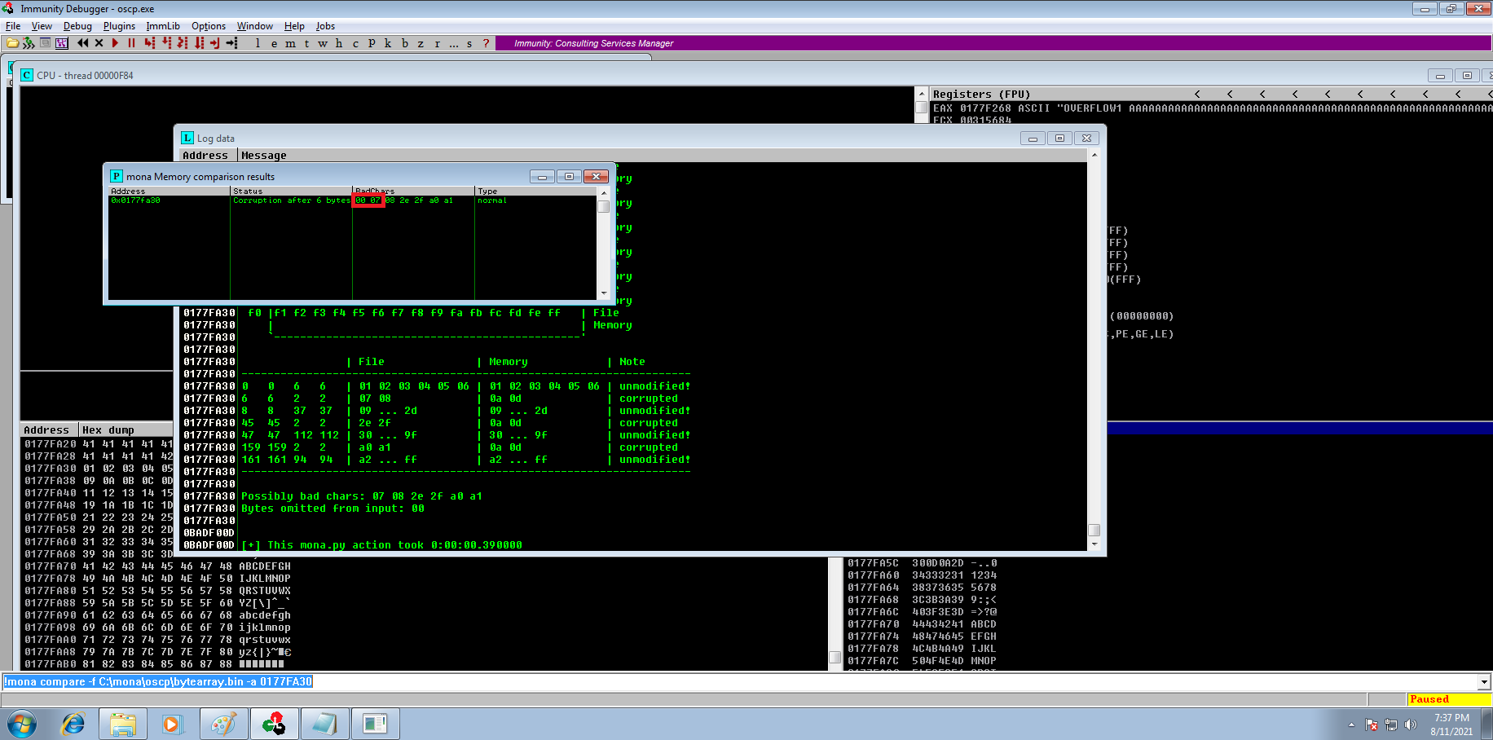Click the 'Possibly bad chars' log line

362,496
